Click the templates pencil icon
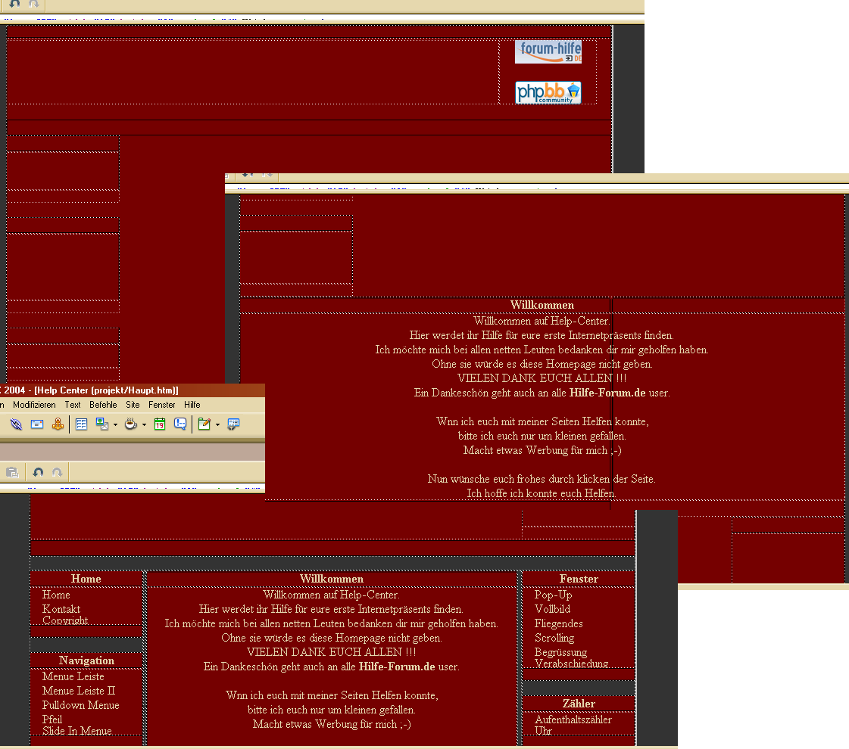The width and height of the screenshot is (849, 749). 204,424
